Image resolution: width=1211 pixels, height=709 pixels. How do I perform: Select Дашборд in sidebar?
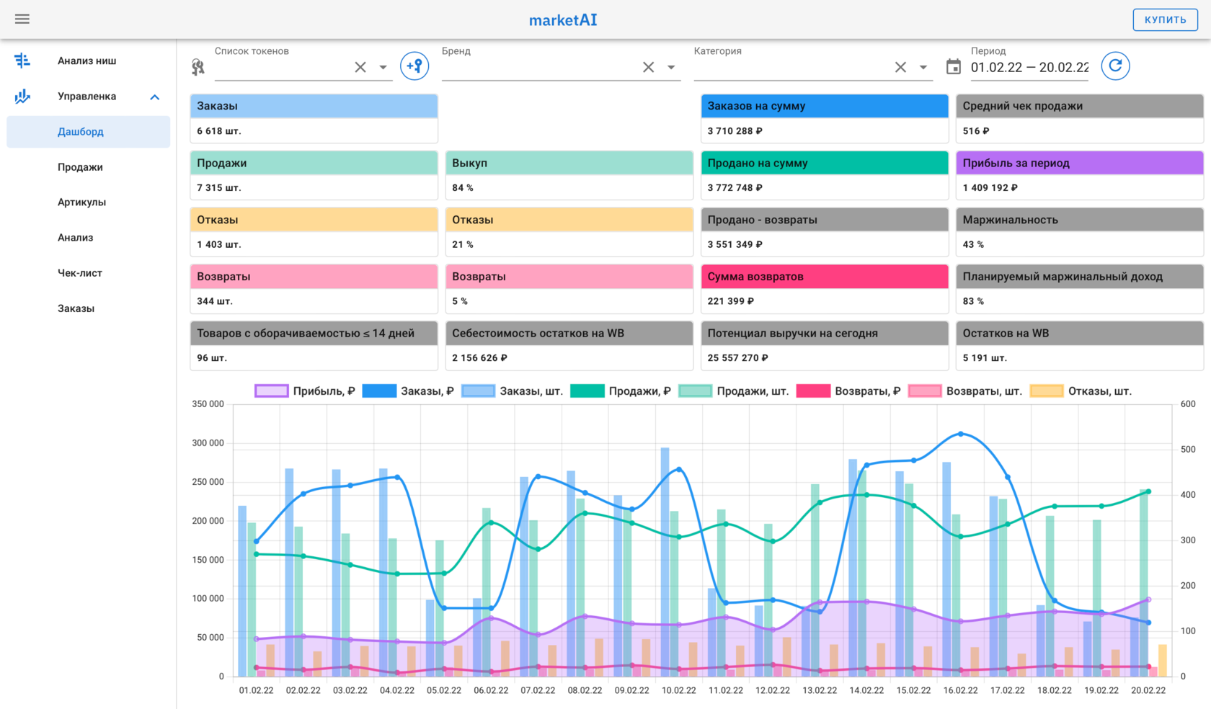(88, 132)
